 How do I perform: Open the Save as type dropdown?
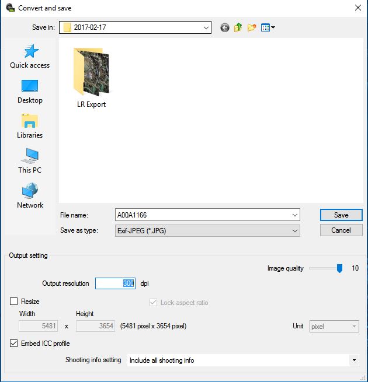pyautogui.click(x=295, y=230)
